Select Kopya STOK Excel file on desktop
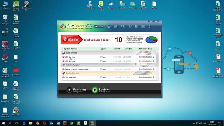 click(16, 45)
